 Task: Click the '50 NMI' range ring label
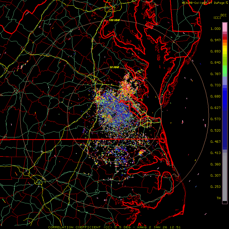pyautogui.click(x=114, y=67)
